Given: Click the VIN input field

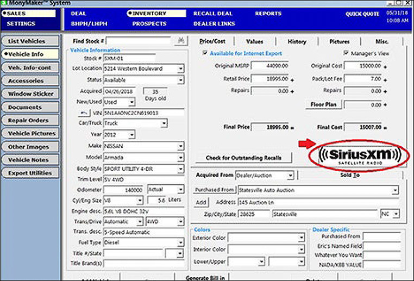Looking at the screenshot, I should [x=143, y=113].
